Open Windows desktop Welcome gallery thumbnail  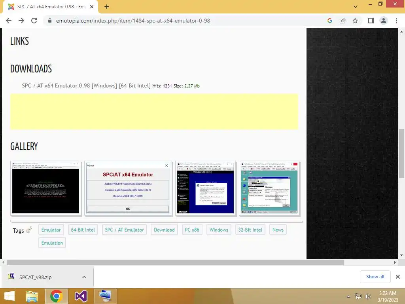click(269, 188)
